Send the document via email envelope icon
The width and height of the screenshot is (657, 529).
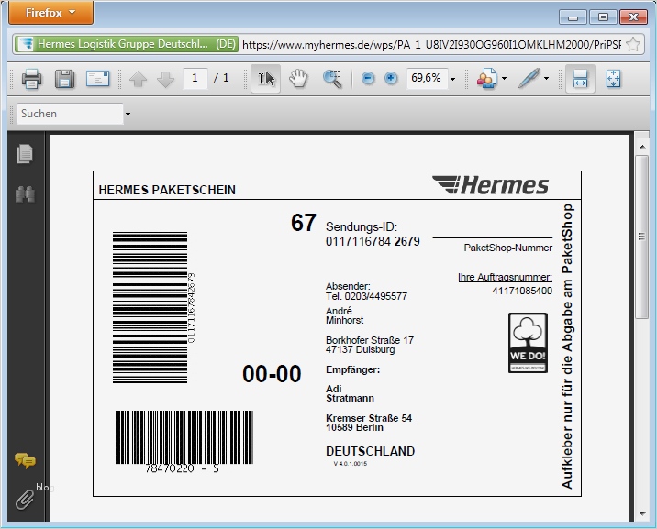[97, 79]
